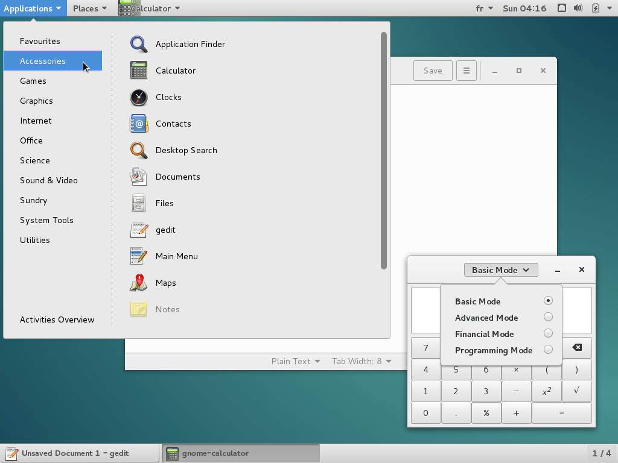Image resolution: width=618 pixels, height=463 pixels.
Task: Expand the system menu arrow at far right
Action: click(610, 8)
